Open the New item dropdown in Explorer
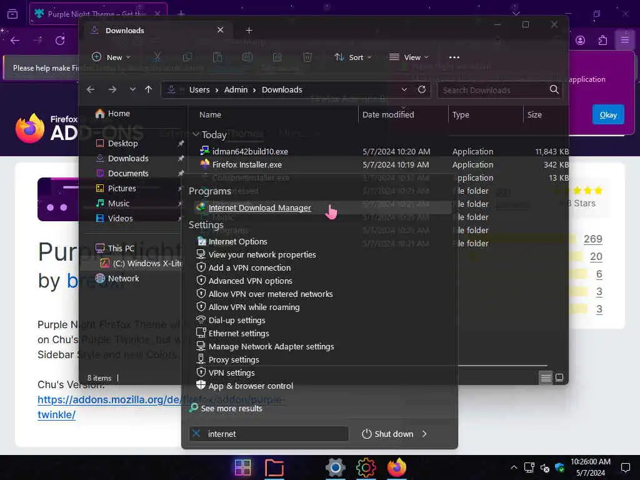640x480 pixels. (x=111, y=57)
